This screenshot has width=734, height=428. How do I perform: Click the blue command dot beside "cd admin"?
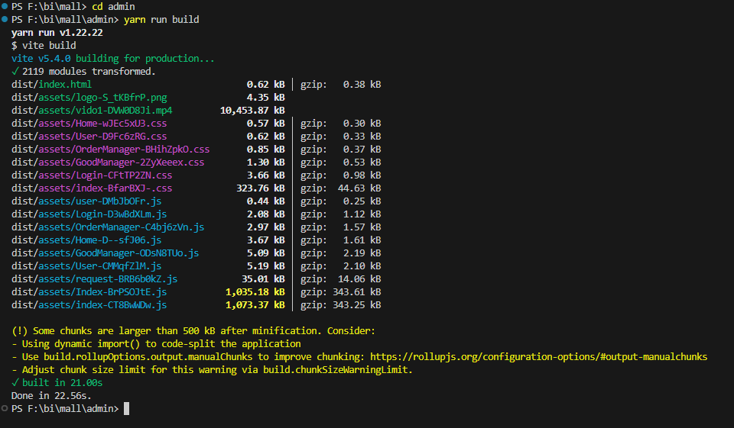tap(5, 6)
